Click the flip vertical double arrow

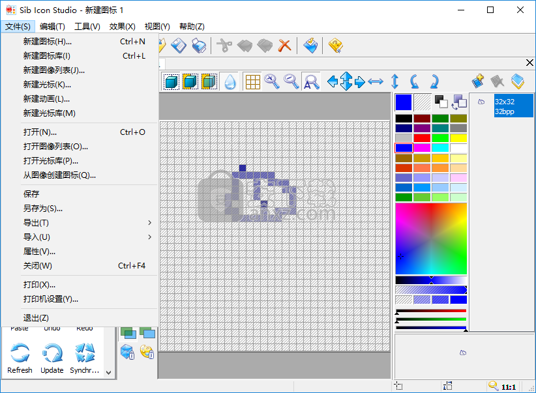pos(395,81)
